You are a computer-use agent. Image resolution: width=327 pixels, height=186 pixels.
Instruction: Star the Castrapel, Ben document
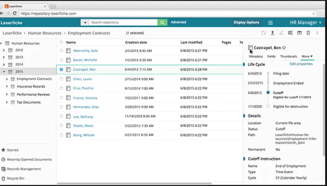pos(284,47)
